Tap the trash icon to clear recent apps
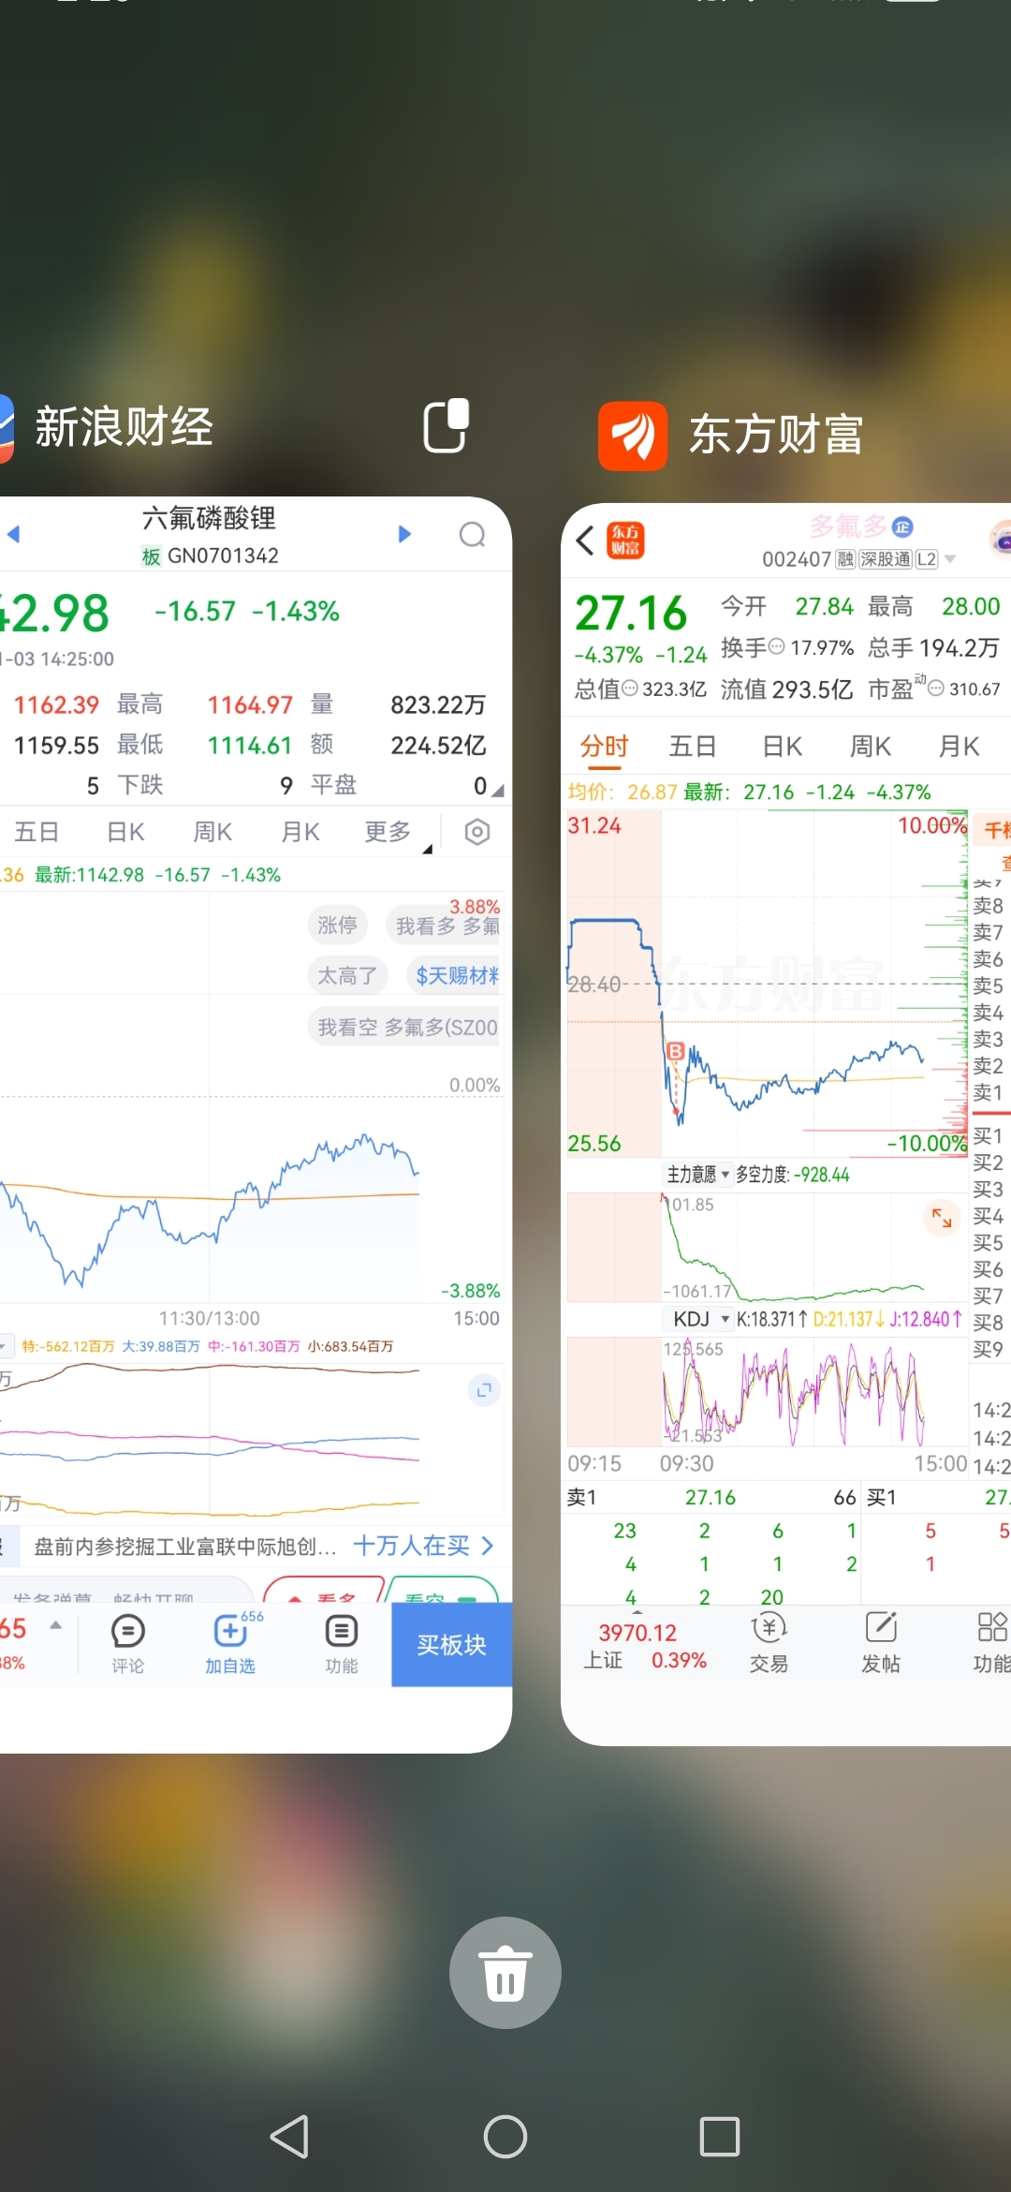Viewport: 1011px width, 2192px height. 505,1972
